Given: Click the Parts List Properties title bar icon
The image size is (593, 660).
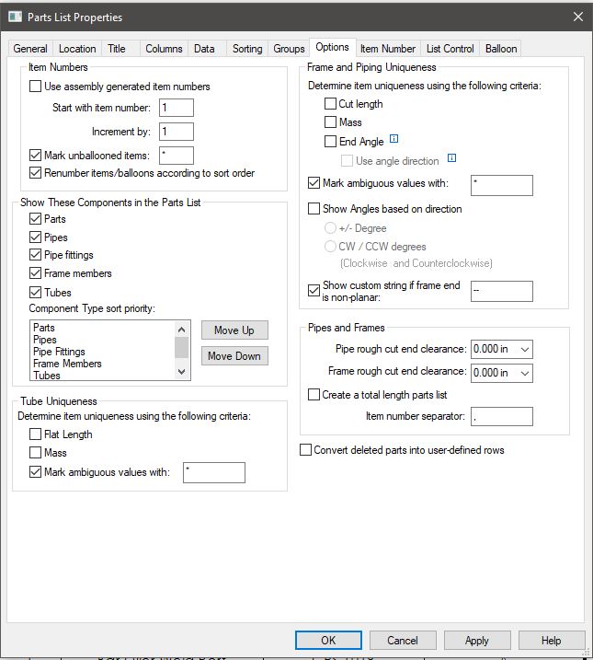Looking at the screenshot, I should [x=14, y=17].
